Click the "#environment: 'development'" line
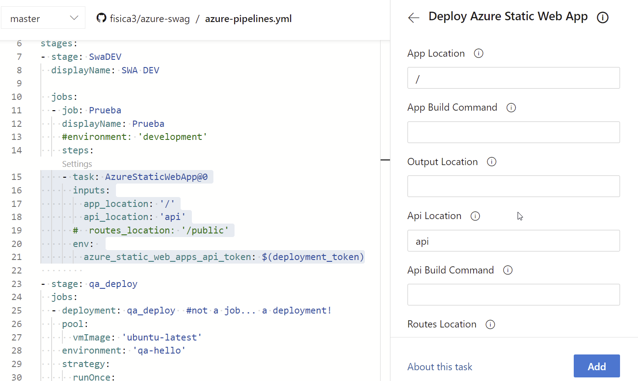Image resolution: width=638 pixels, height=381 pixels. [x=135, y=137]
